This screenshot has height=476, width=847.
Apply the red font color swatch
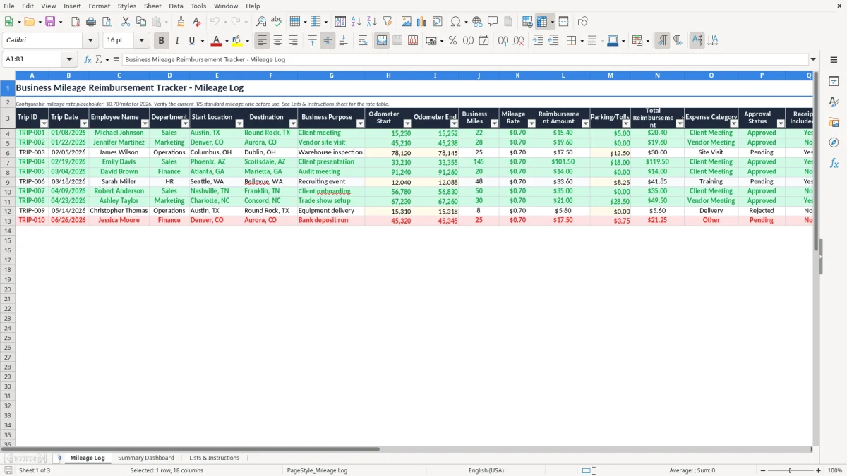pyautogui.click(x=217, y=41)
